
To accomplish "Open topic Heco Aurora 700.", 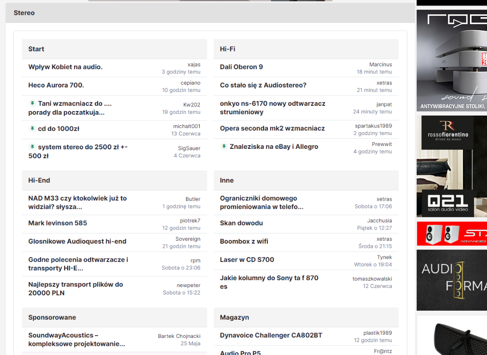I will pos(56,85).
